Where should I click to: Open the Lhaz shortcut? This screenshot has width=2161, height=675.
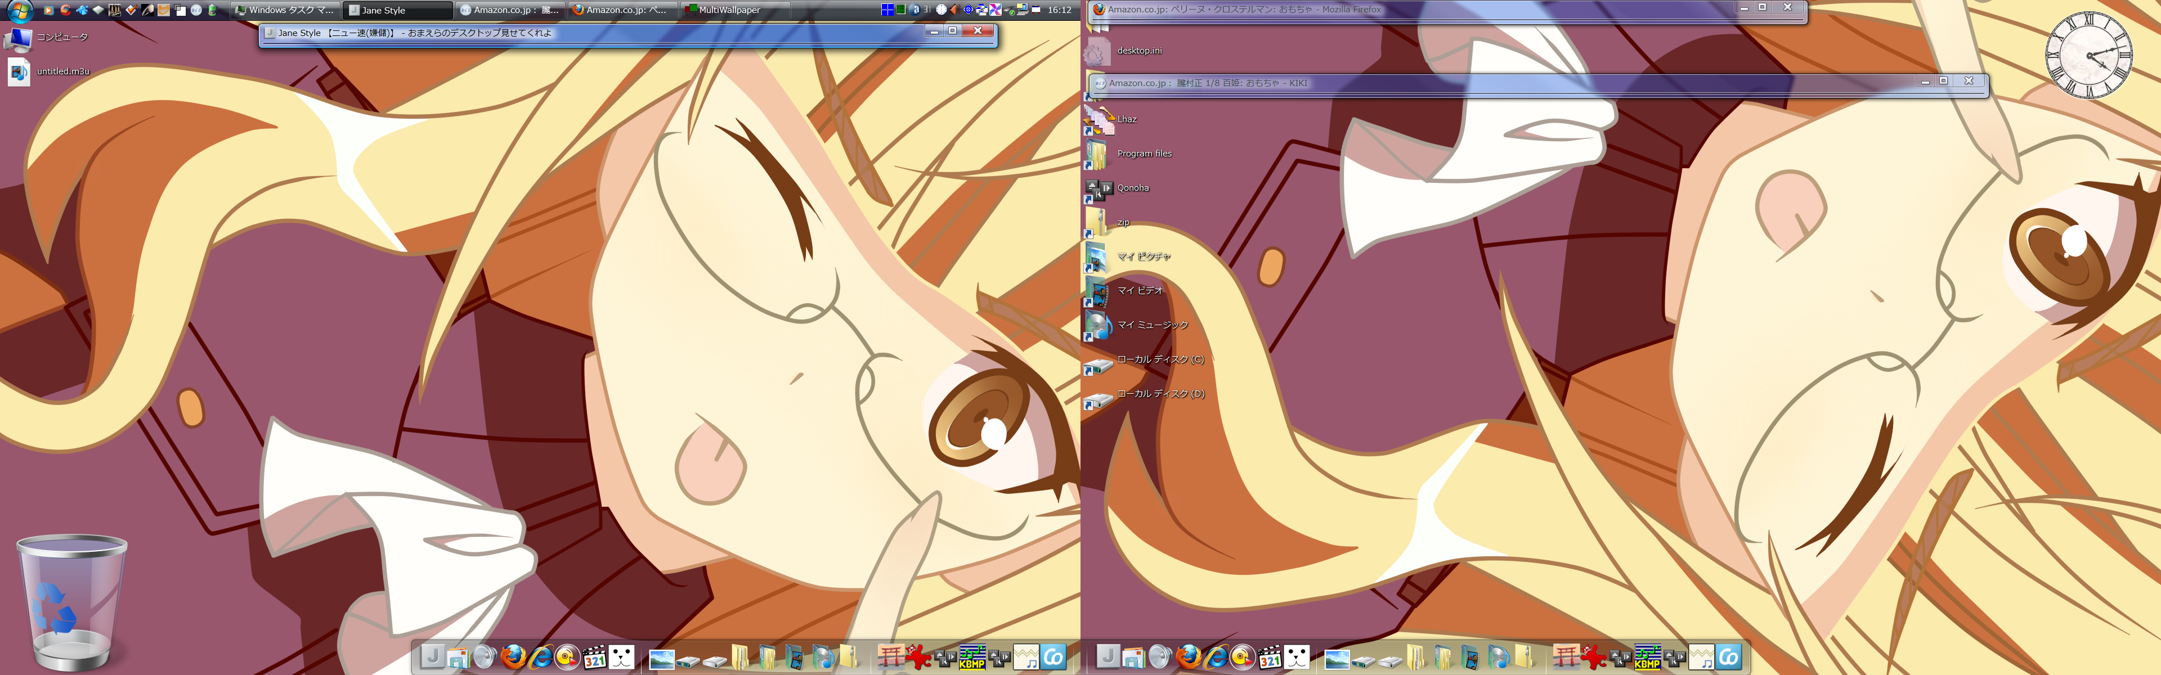coord(1111,119)
